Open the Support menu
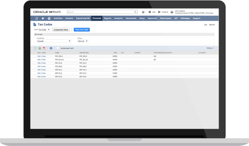 click(196, 18)
